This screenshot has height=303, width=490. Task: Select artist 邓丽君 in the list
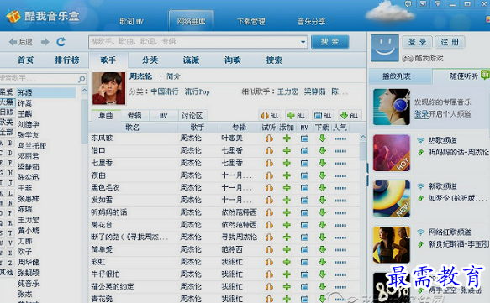[29, 156]
